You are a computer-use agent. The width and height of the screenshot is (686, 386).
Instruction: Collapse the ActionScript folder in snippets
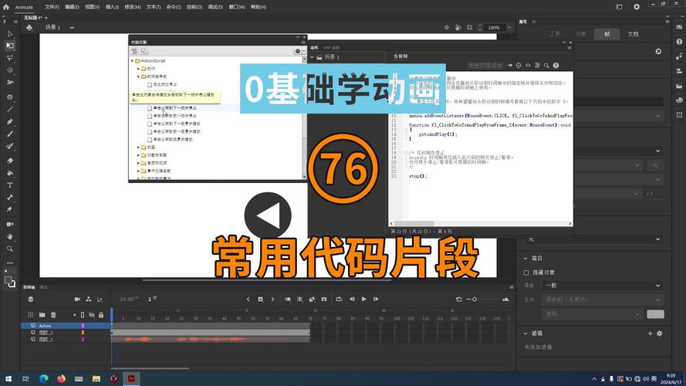tap(133, 61)
